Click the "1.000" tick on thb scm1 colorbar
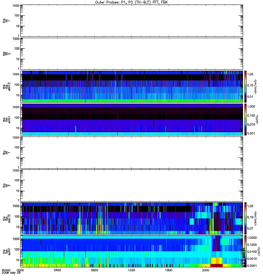 pos(251,106)
